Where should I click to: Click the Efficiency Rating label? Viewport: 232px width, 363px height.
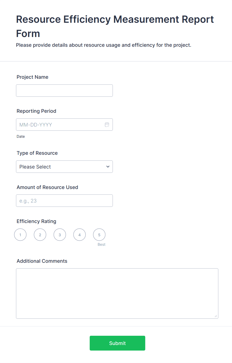pyautogui.click(x=36, y=221)
